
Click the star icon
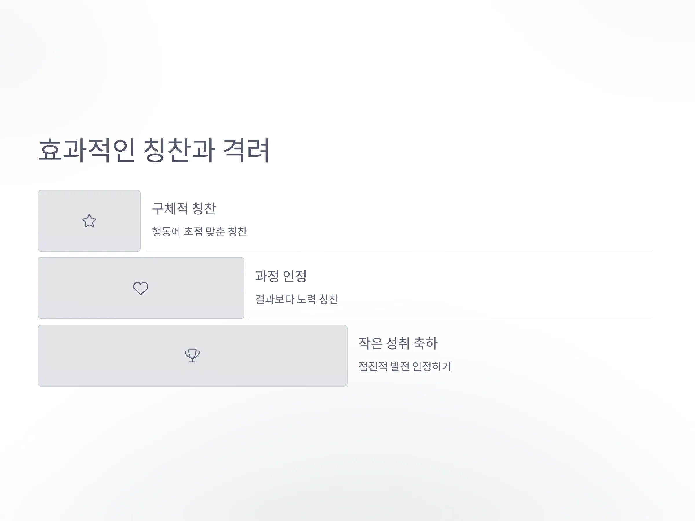(89, 221)
